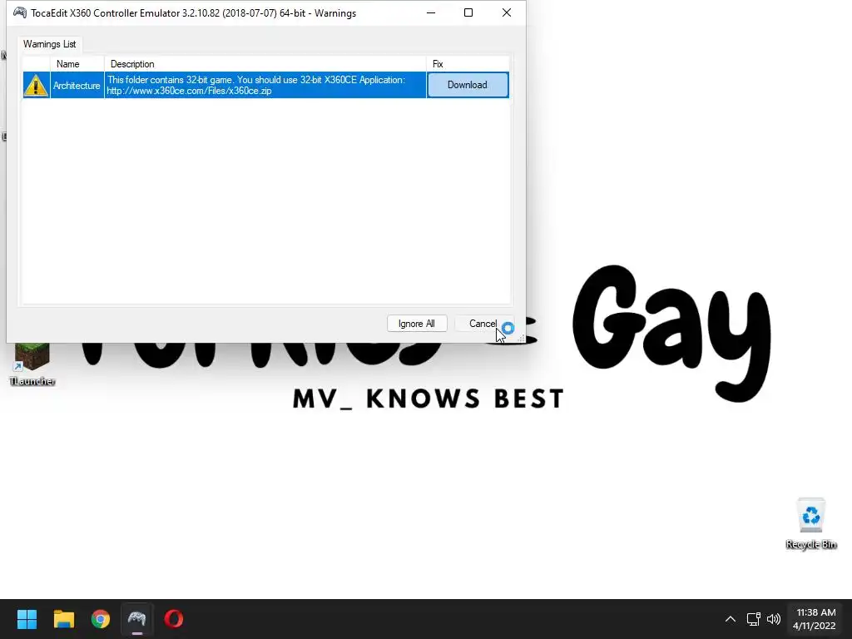This screenshot has height=639, width=852.
Task: Click the controller icon in the title bar
Action: [20, 12]
